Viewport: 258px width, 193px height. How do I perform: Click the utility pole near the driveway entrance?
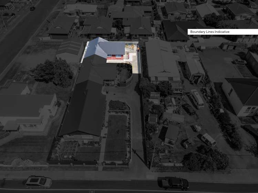134,151
